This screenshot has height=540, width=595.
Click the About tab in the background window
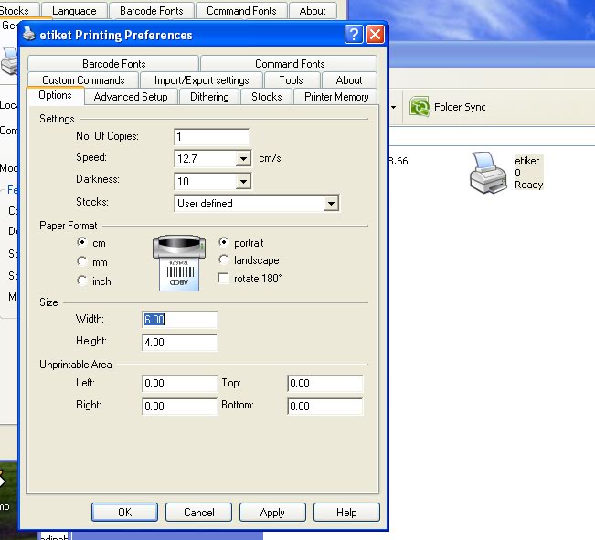pos(313,11)
